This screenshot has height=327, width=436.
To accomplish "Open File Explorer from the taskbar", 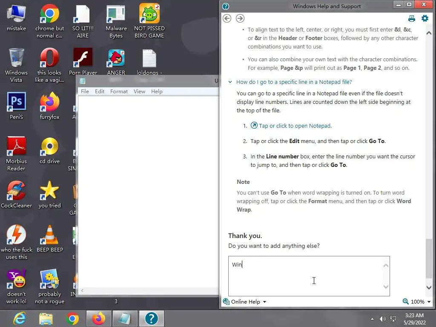I will tap(46, 318).
